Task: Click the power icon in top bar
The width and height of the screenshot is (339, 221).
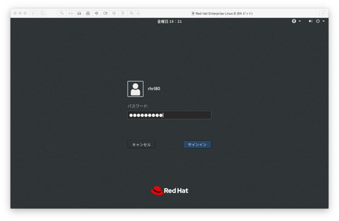Action: [317, 21]
